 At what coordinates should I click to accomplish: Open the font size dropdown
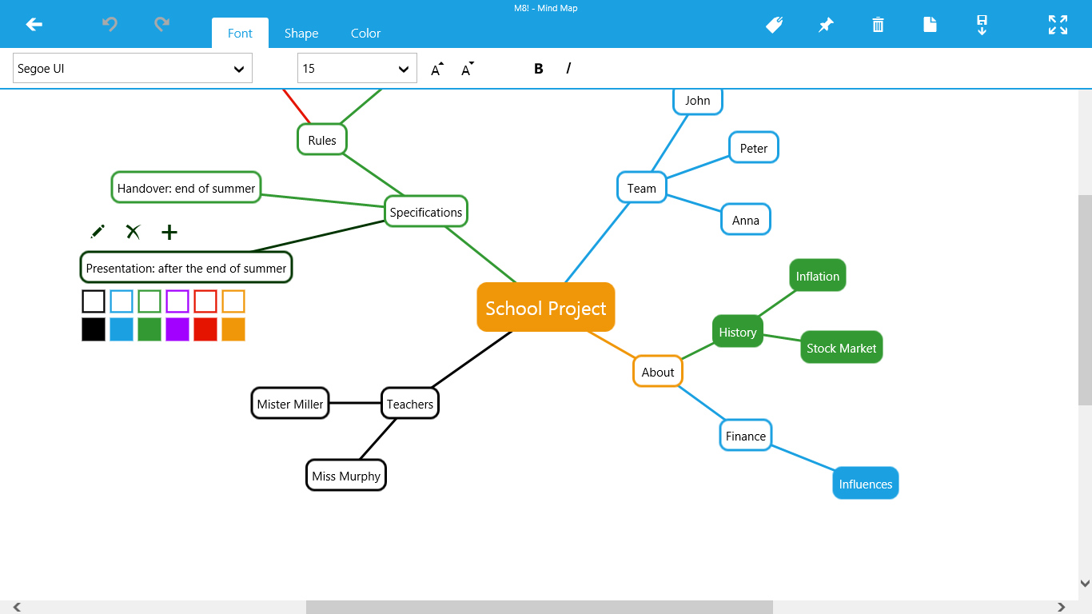point(357,68)
